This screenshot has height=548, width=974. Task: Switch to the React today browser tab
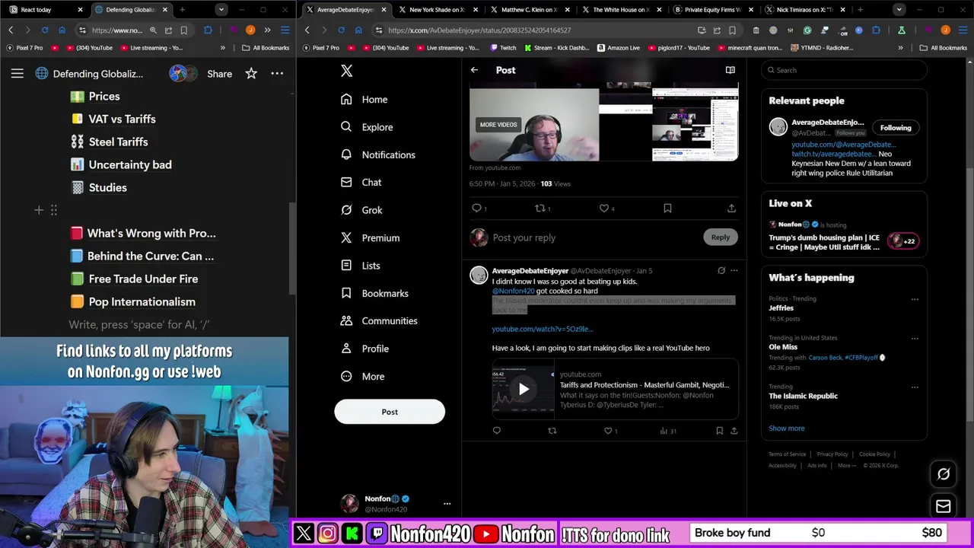tap(45, 10)
